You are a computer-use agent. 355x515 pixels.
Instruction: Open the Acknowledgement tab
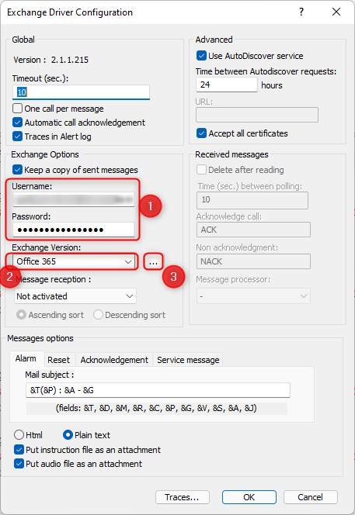click(114, 360)
